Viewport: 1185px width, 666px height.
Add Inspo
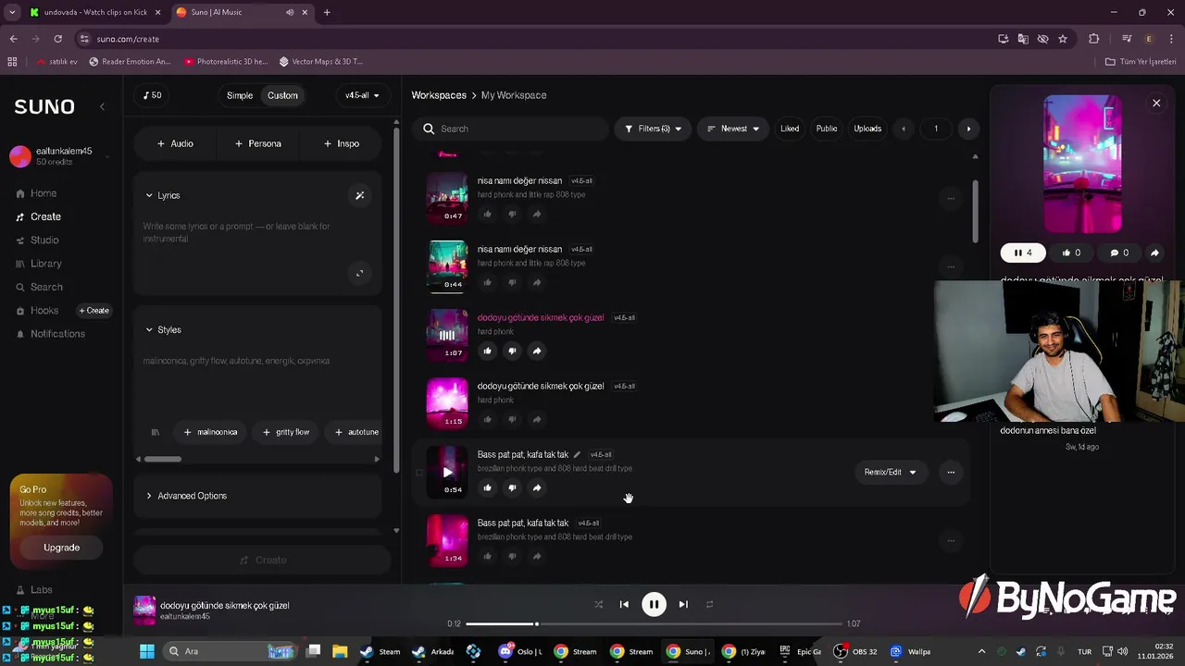(342, 143)
